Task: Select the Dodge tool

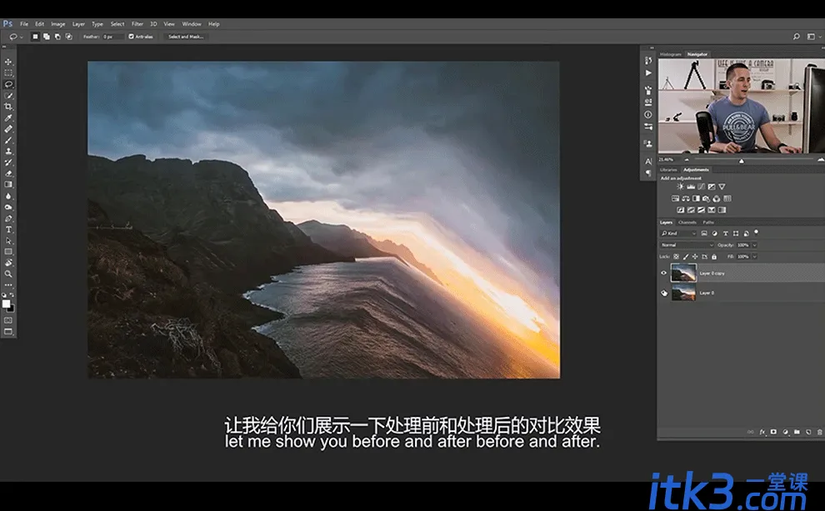Action: tap(8, 207)
